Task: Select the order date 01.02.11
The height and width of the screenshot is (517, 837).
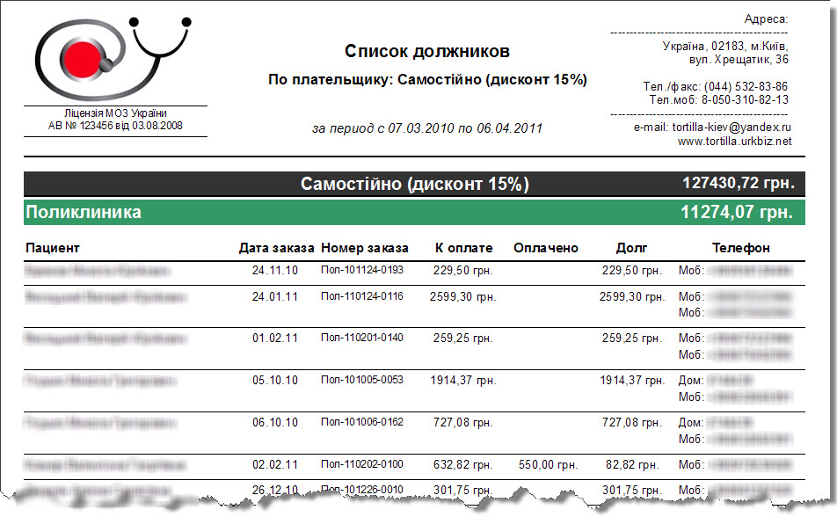Action: pos(275,339)
